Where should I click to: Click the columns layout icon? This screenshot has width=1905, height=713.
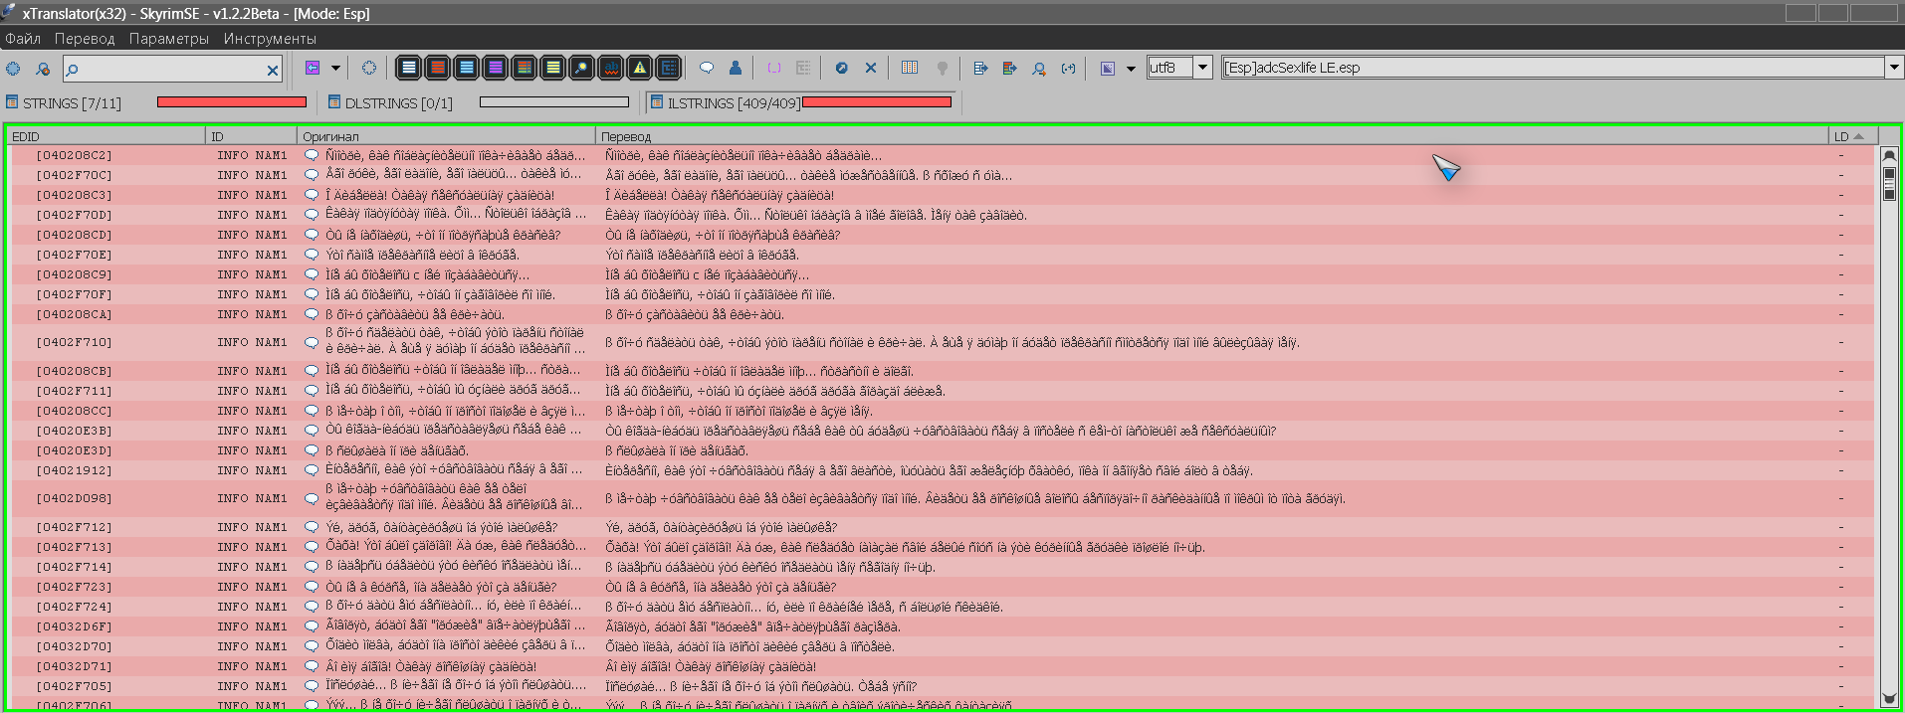click(910, 68)
